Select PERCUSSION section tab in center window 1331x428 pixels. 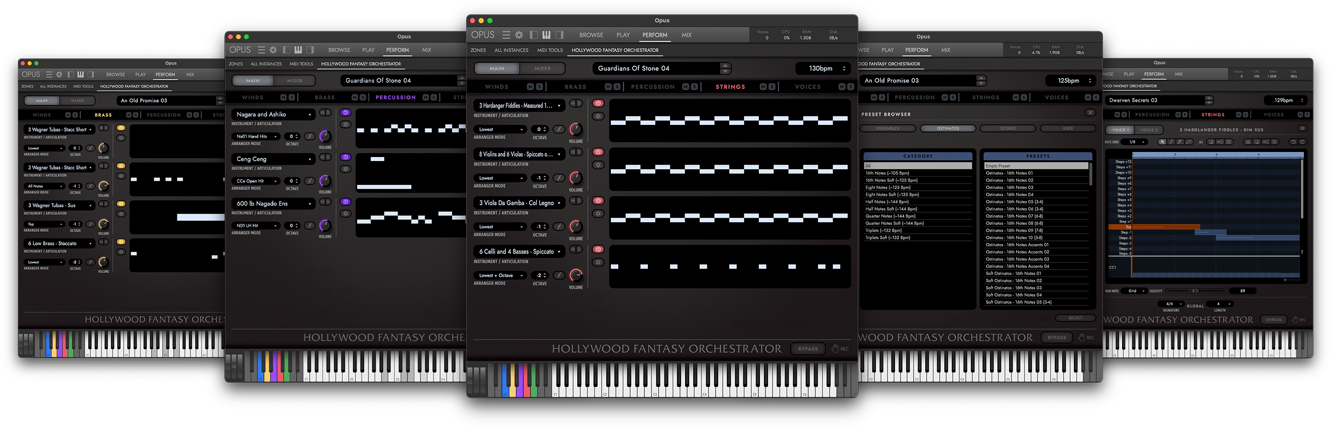click(x=652, y=87)
